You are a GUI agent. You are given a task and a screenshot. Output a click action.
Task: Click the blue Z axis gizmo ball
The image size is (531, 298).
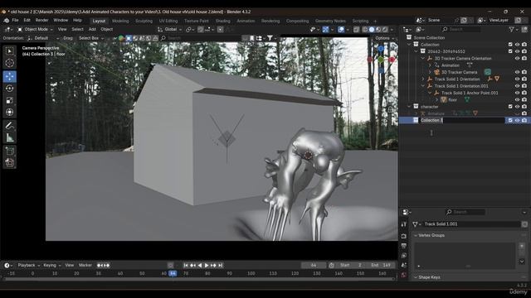point(381,49)
